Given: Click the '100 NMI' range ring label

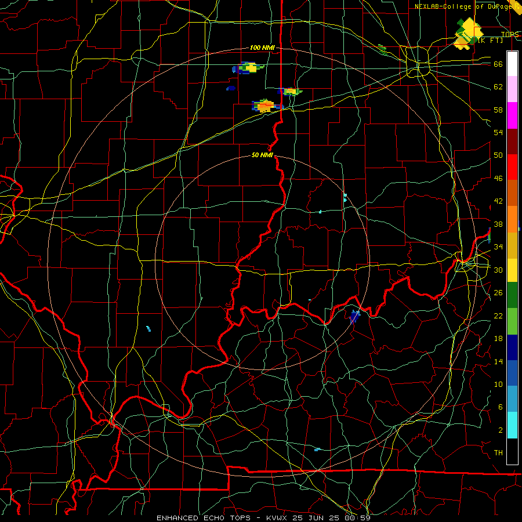Looking at the screenshot, I should (x=262, y=48).
